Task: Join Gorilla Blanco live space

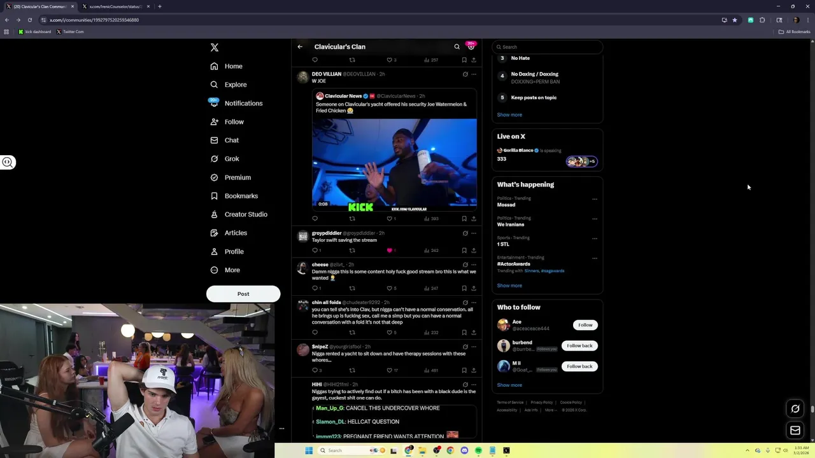Action: coord(547,155)
